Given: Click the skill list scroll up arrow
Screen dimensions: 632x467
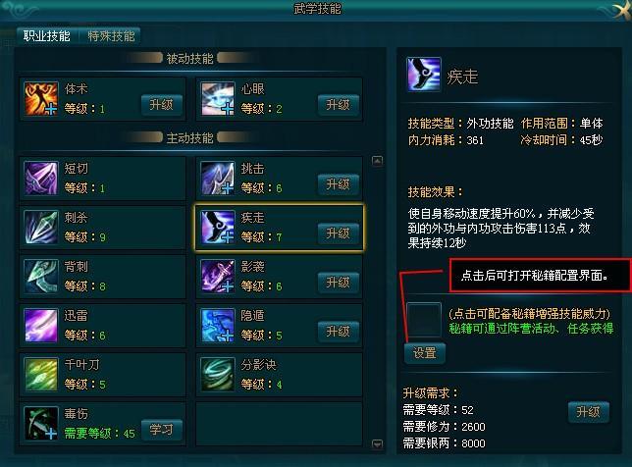Looking at the screenshot, I should 377,162.
